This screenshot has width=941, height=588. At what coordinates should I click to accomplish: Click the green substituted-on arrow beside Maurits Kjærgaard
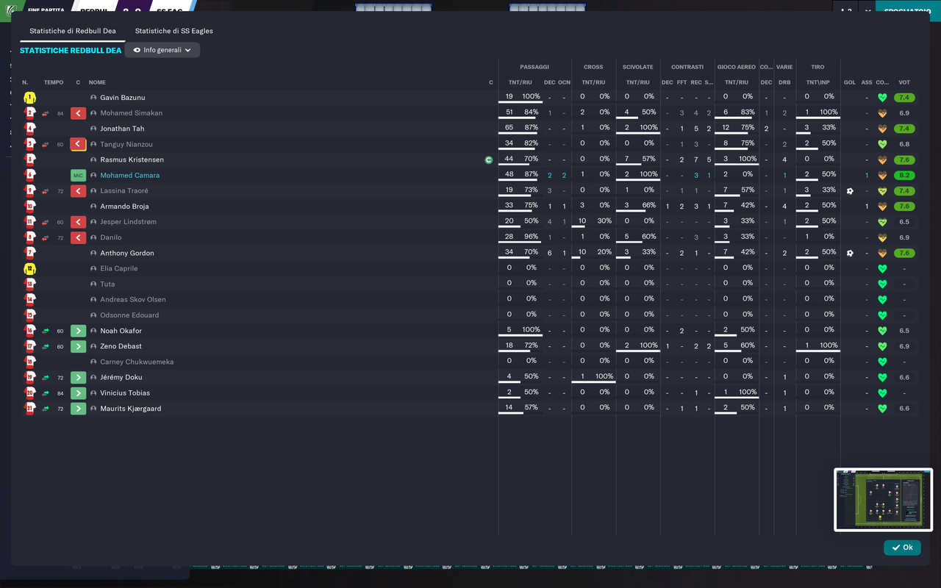pyautogui.click(x=78, y=409)
